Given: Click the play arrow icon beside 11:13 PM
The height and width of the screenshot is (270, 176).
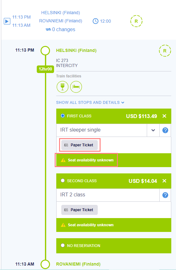Looking at the screenshot, I should click(7, 21).
